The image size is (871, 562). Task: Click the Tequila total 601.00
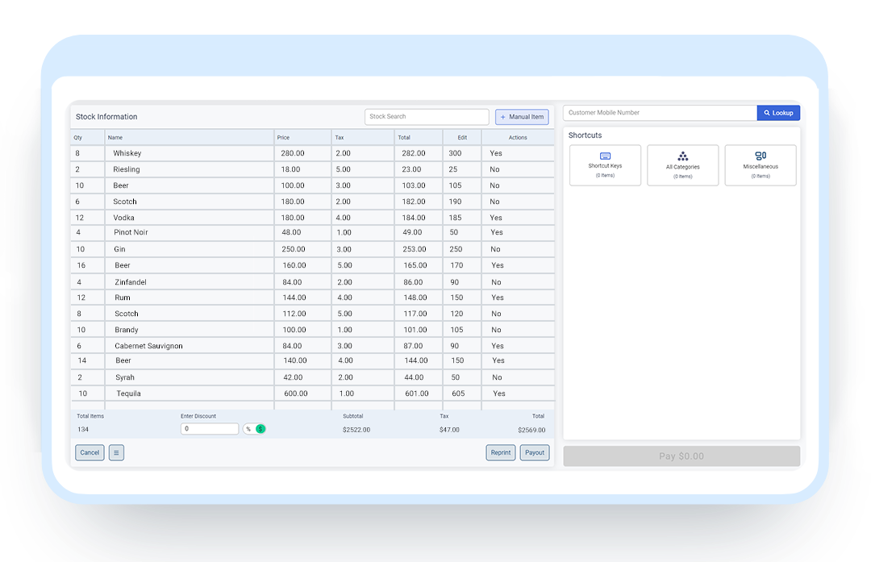tap(417, 393)
